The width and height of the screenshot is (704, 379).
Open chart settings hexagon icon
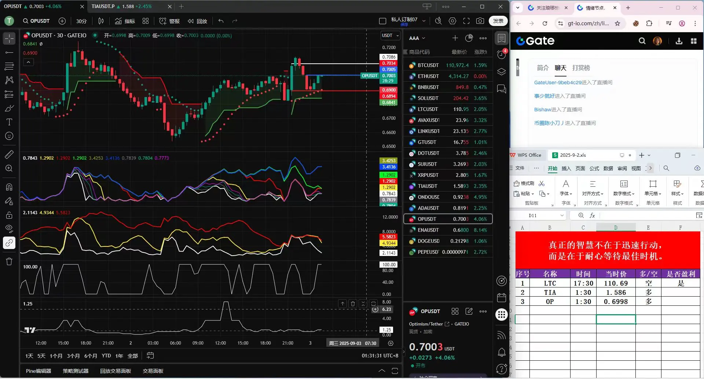click(452, 21)
